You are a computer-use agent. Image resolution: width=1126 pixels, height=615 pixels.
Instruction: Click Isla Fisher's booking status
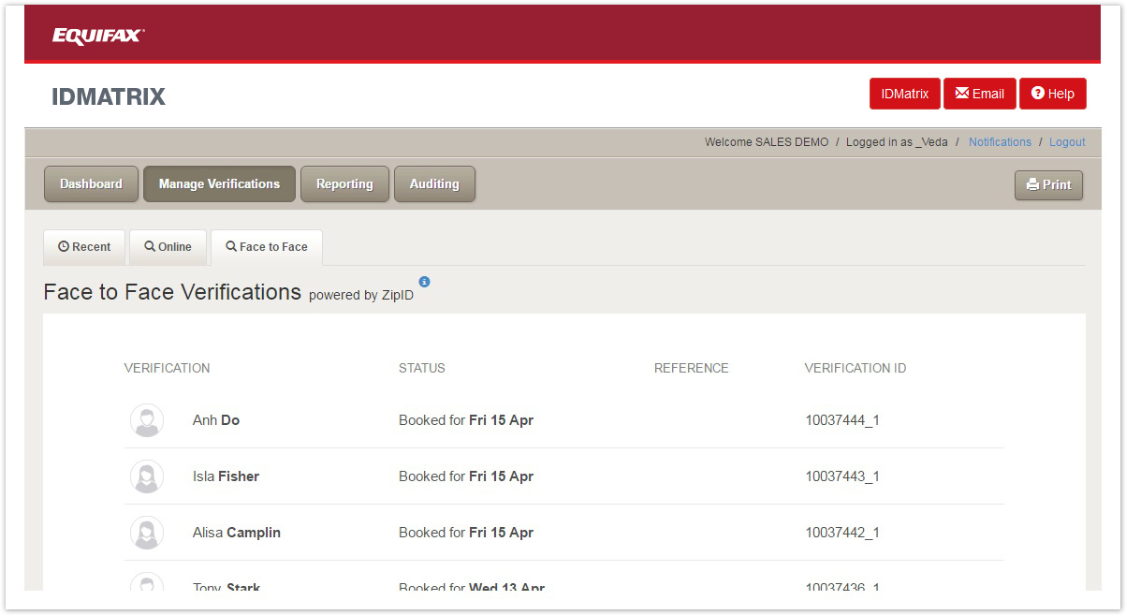pyautogui.click(x=466, y=476)
